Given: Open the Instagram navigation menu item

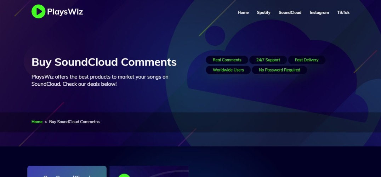Looking at the screenshot, I should (319, 13).
